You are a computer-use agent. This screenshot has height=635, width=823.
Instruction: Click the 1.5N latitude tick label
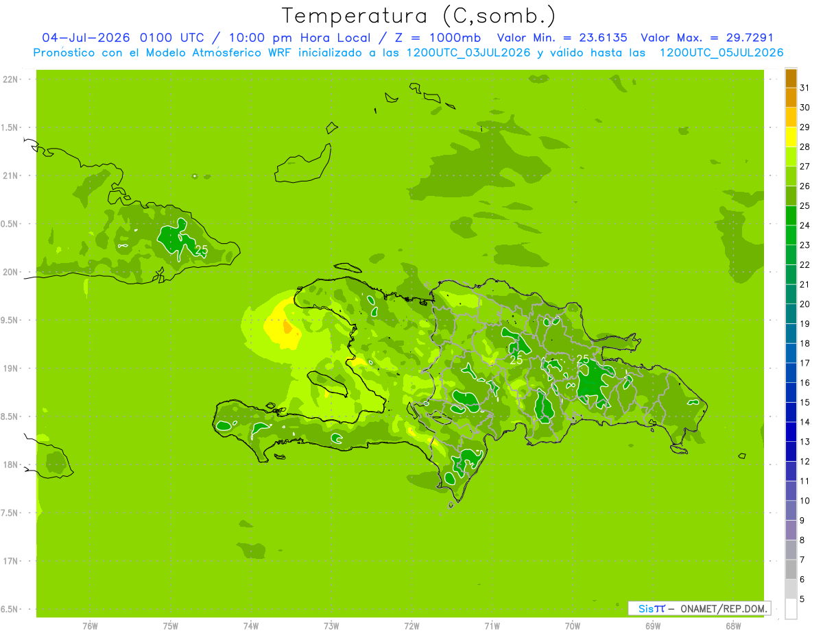point(10,127)
